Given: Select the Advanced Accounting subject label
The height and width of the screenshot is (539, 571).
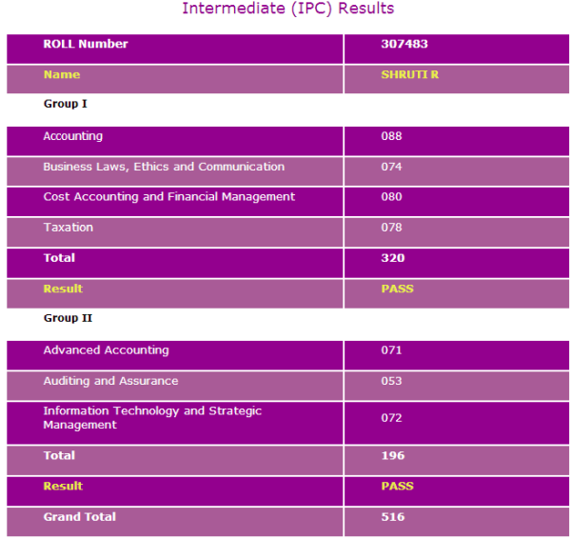Looking at the screenshot, I should [x=106, y=351].
